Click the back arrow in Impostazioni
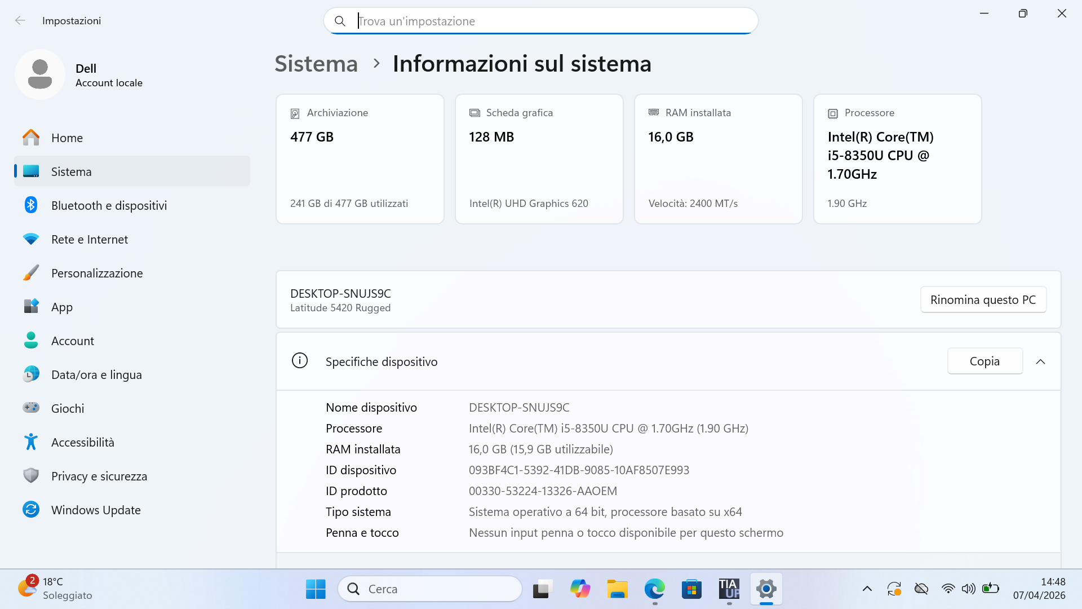 (x=20, y=21)
